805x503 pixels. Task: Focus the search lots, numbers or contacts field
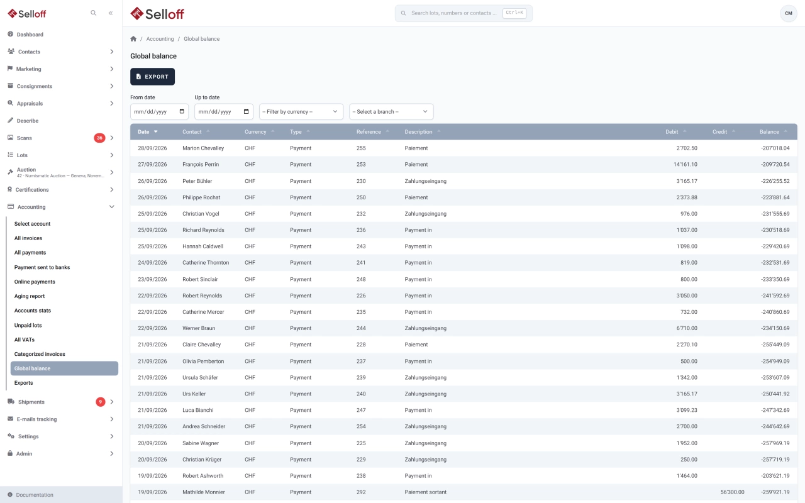point(464,13)
